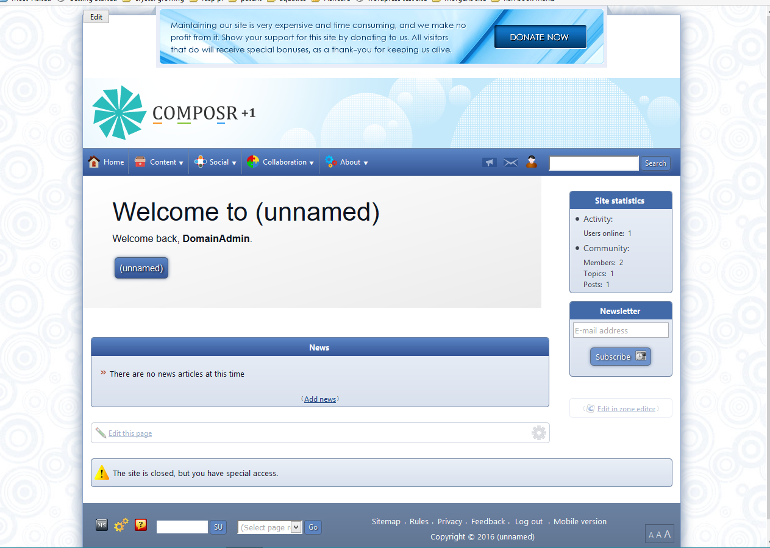
Task: Open the Select page dropdown in footer
Action: [269, 527]
